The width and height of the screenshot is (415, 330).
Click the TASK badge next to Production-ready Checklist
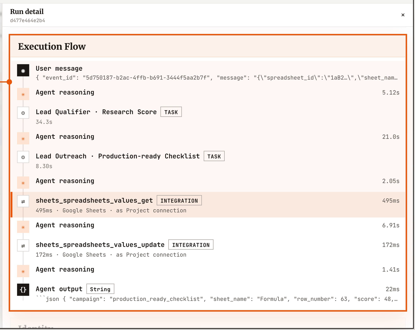click(214, 156)
